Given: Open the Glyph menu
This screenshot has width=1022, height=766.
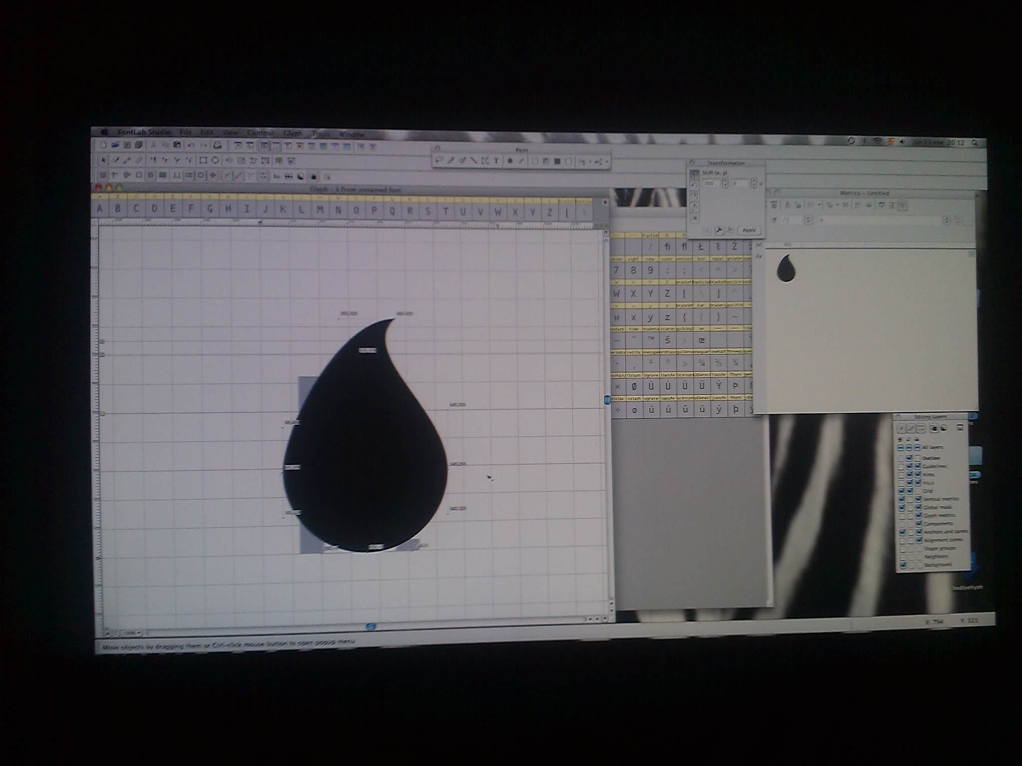Looking at the screenshot, I should click(293, 134).
